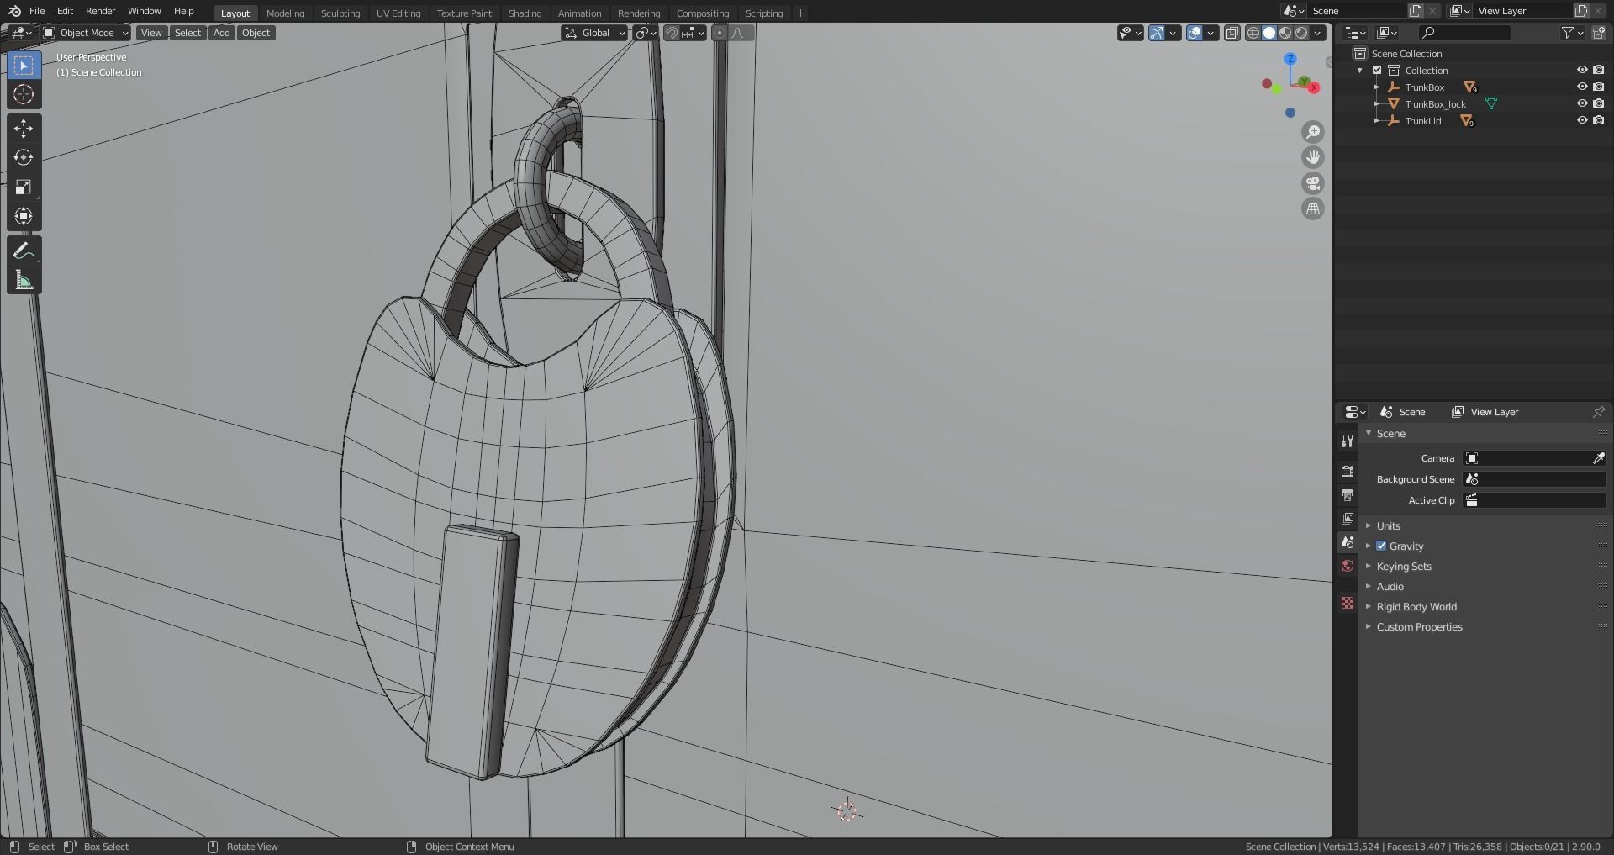
Task: Toggle viewport gizmos display
Action: point(1157,33)
